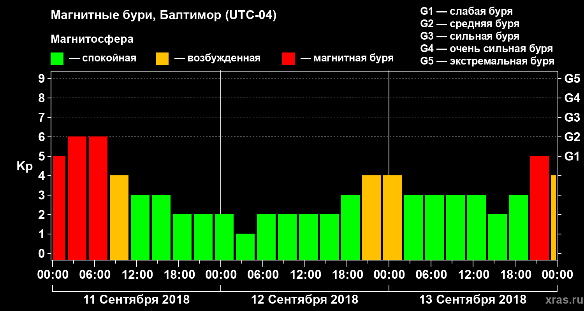Click the "12 Сентября 2018" date label
This screenshot has height=311, width=584.
pos(305,300)
